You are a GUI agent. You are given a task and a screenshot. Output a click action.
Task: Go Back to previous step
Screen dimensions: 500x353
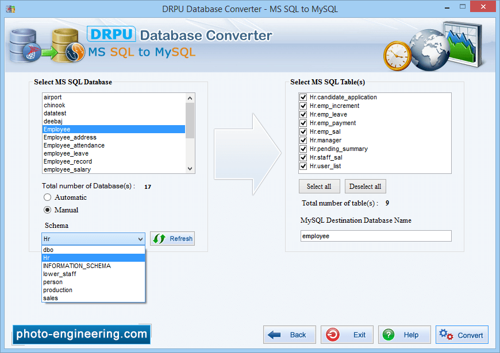click(290, 335)
